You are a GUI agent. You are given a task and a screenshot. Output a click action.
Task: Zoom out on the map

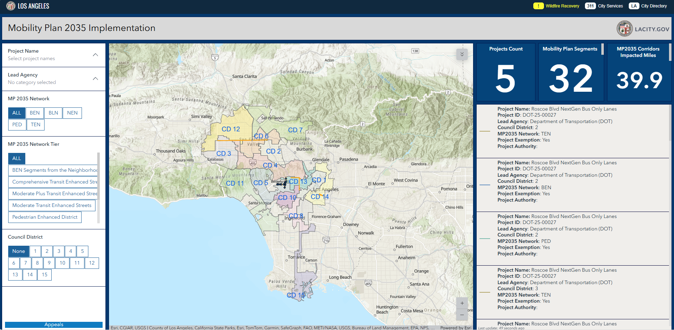click(x=462, y=315)
